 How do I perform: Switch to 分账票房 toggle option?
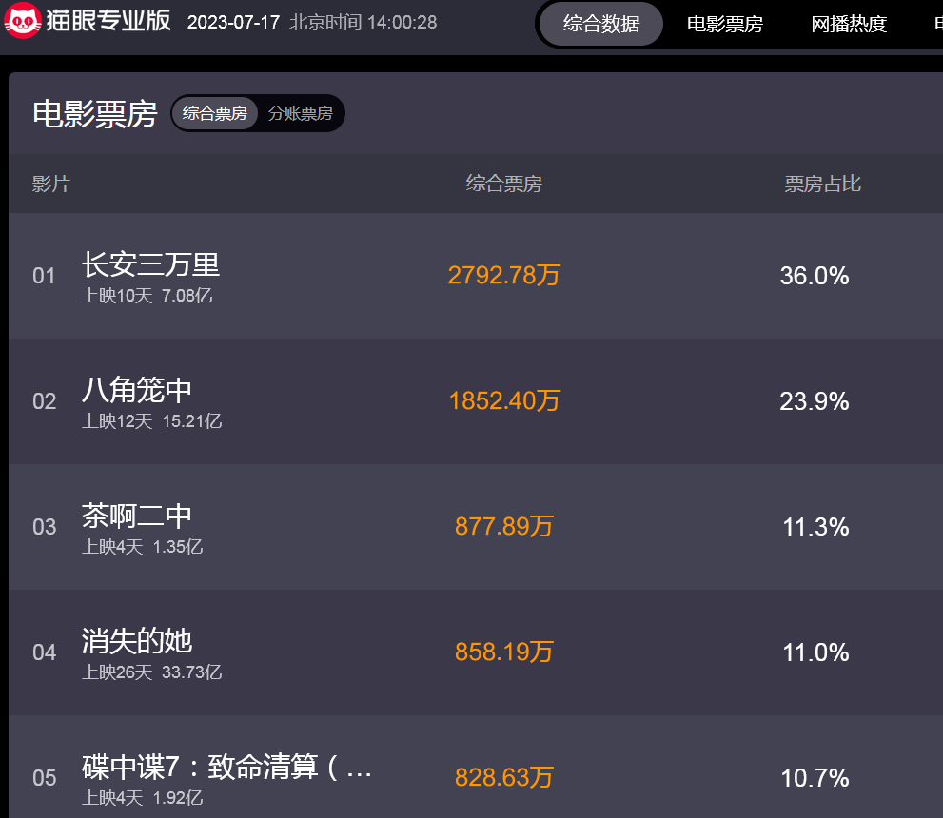300,113
